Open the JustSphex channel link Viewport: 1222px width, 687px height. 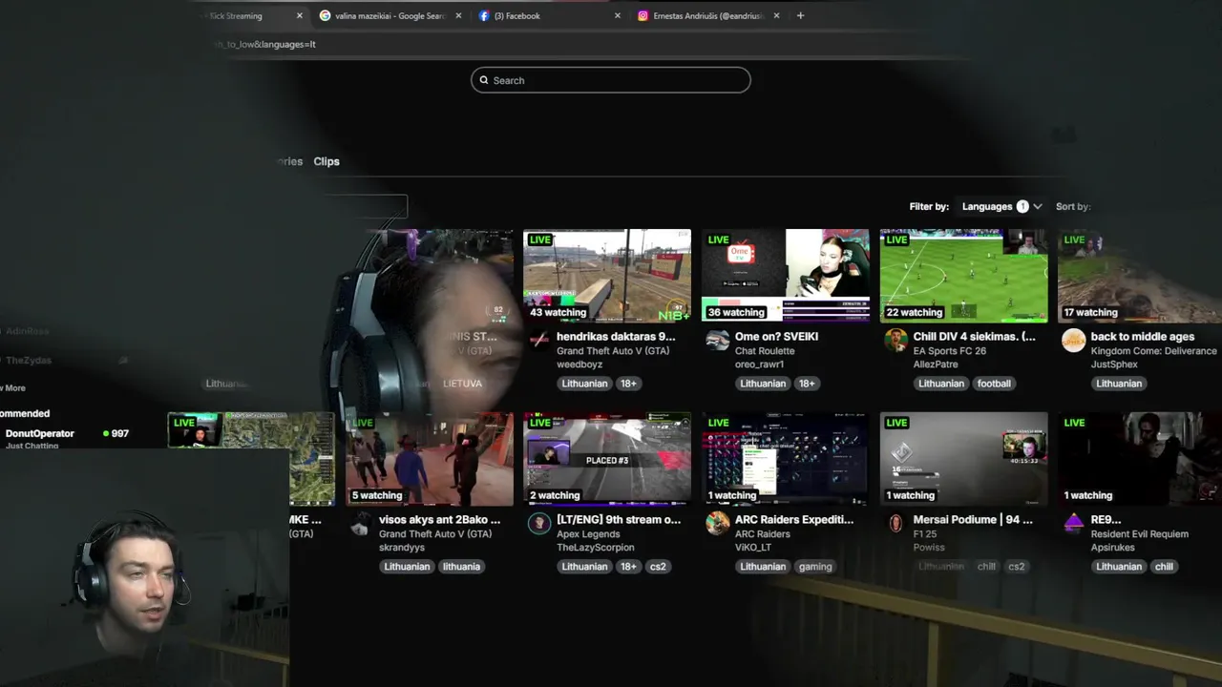[x=1114, y=364]
